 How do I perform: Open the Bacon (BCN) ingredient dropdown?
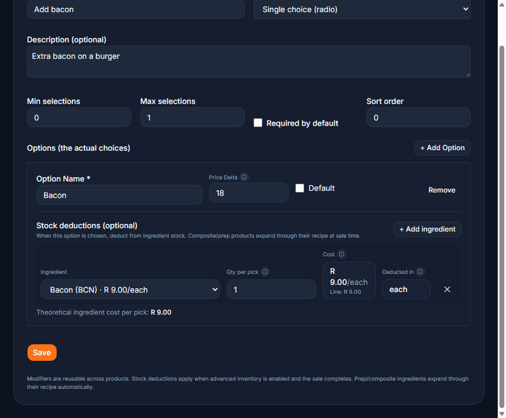[130, 289]
